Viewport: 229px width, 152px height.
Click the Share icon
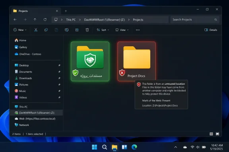coord(77,30)
